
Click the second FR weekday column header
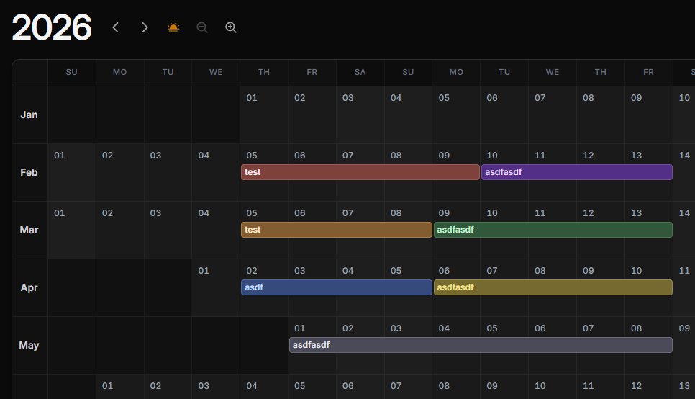point(648,72)
